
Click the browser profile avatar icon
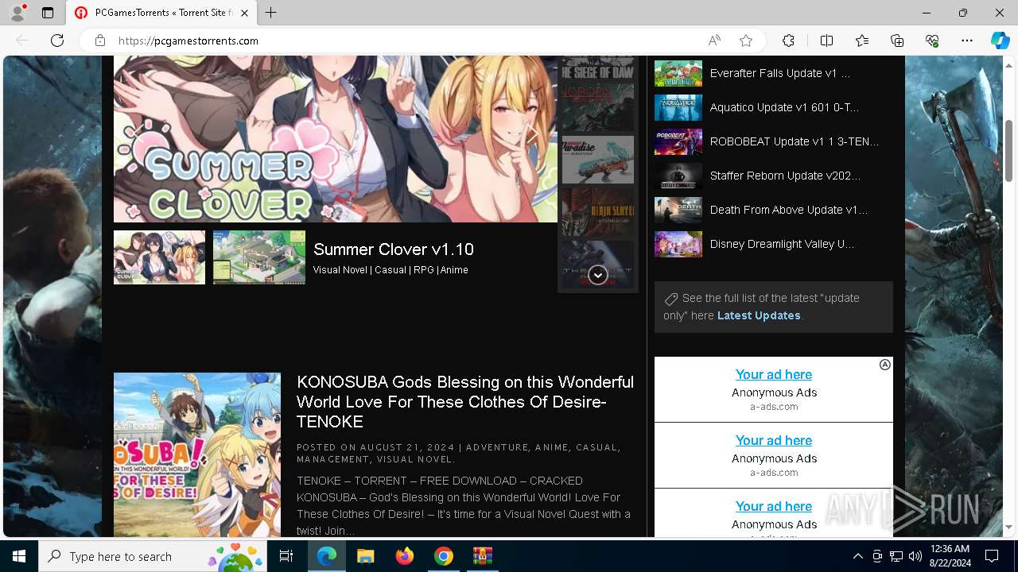pyautogui.click(x=17, y=13)
